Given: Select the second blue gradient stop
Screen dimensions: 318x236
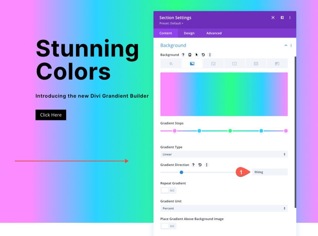Looking at the screenshot, I should pyautogui.click(x=261, y=131).
